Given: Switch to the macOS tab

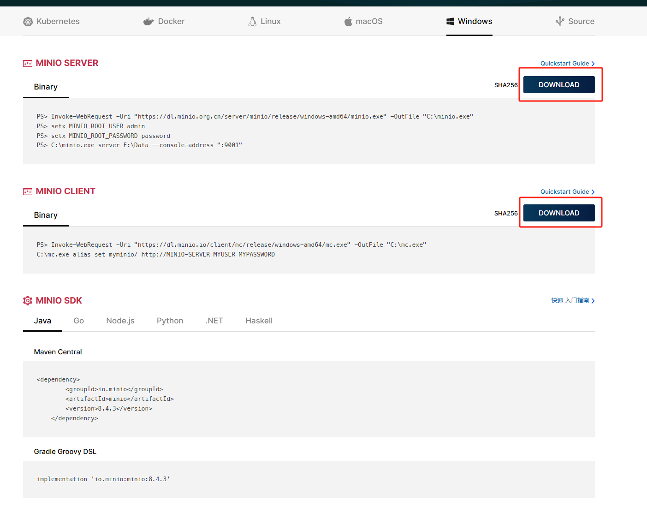Looking at the screenshot, I should (363, 21).
